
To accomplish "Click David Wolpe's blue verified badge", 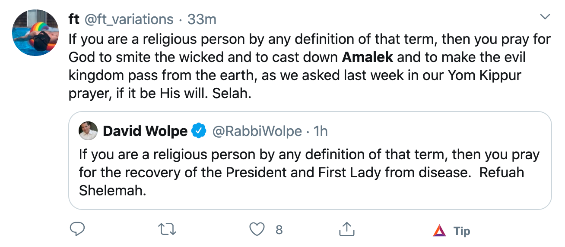I will [198, 131].
